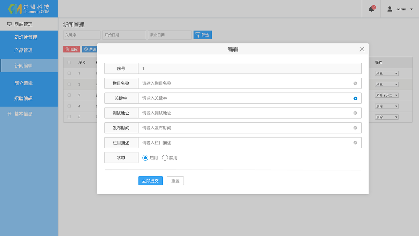Viewport: 419px width, 236px height.
Task: Clear the 发布时间 field with its x icon
Action: click(x=355, y=128)
